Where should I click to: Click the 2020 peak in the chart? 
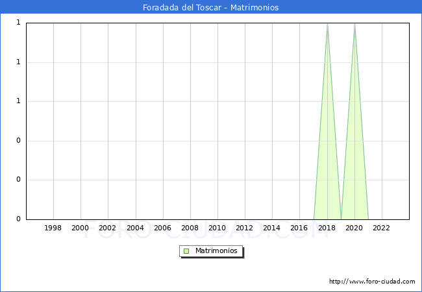[354, 25]
